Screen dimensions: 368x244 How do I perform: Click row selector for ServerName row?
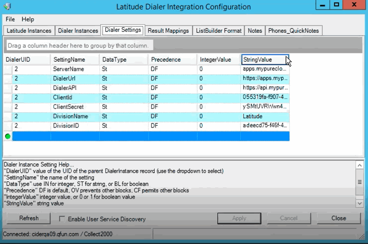pos(8,69)
